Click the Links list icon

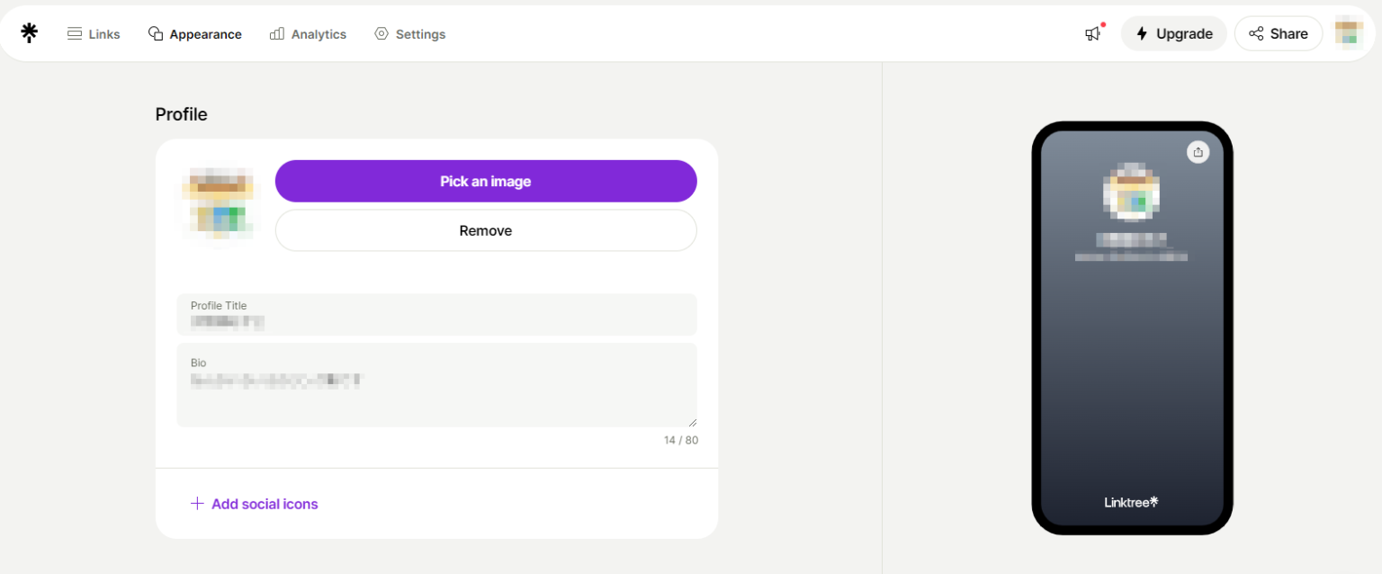click(x=74, y=33)
